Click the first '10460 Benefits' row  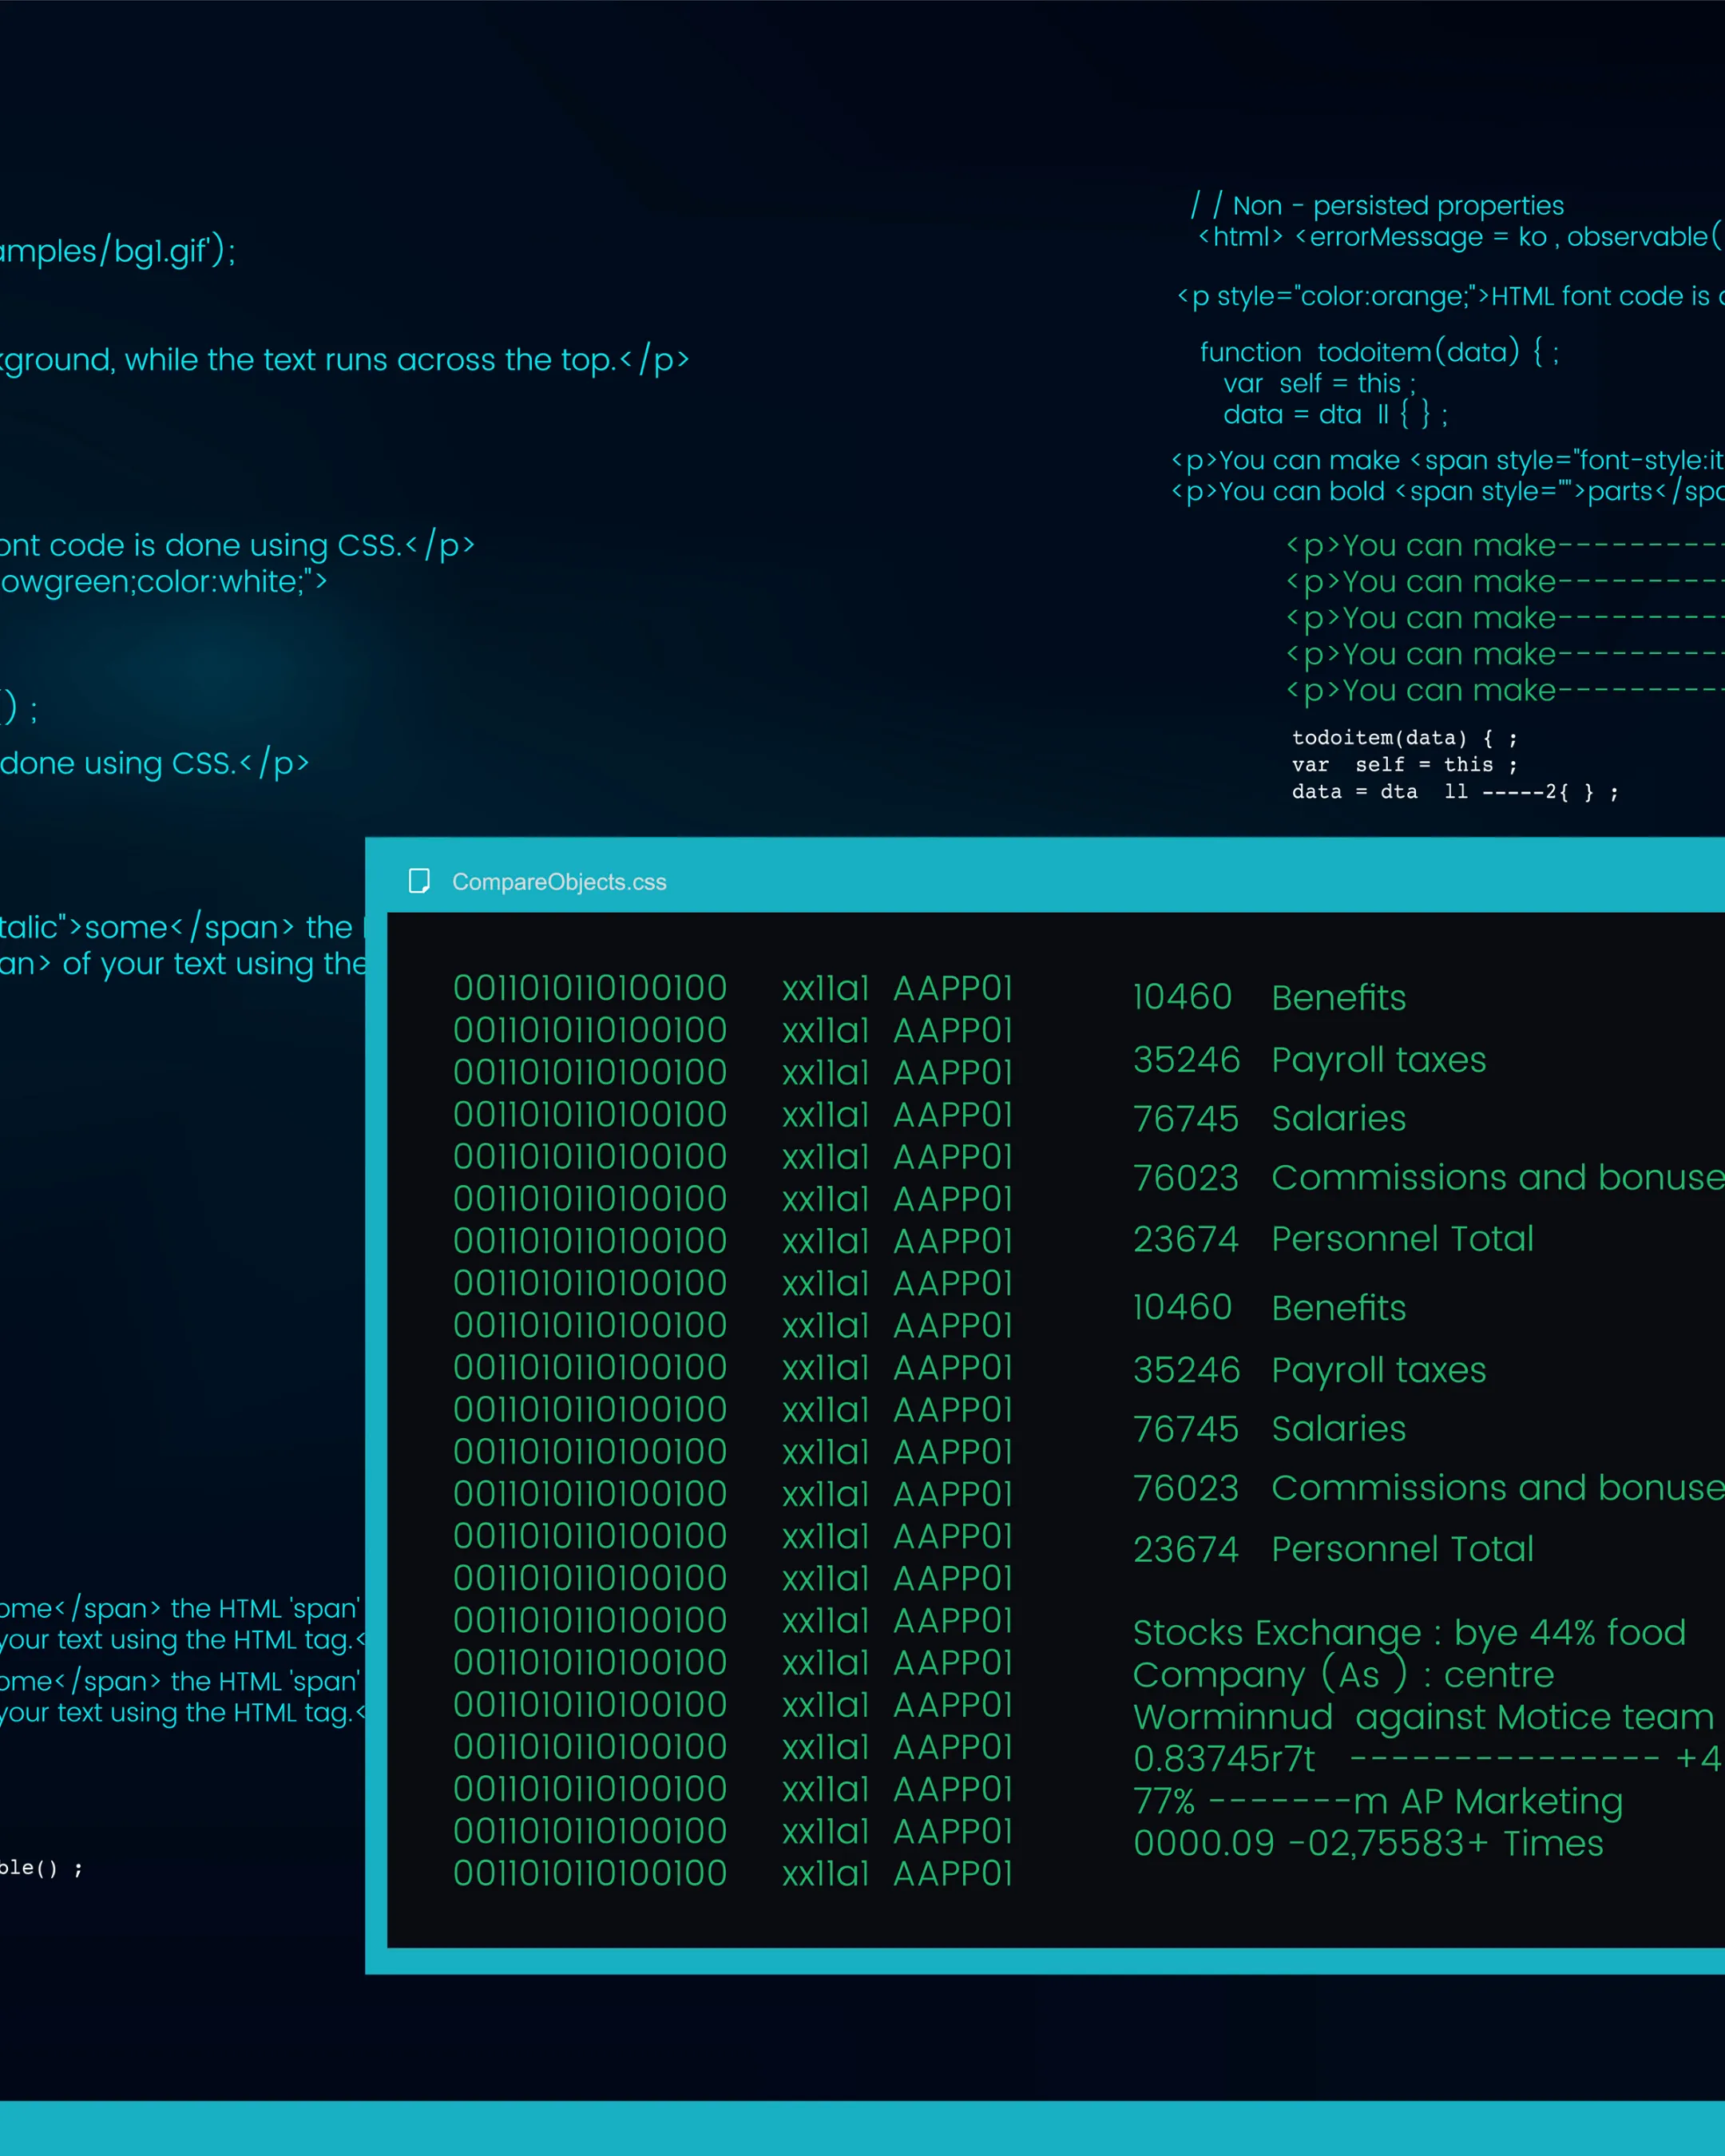[x=1268, y=997]
